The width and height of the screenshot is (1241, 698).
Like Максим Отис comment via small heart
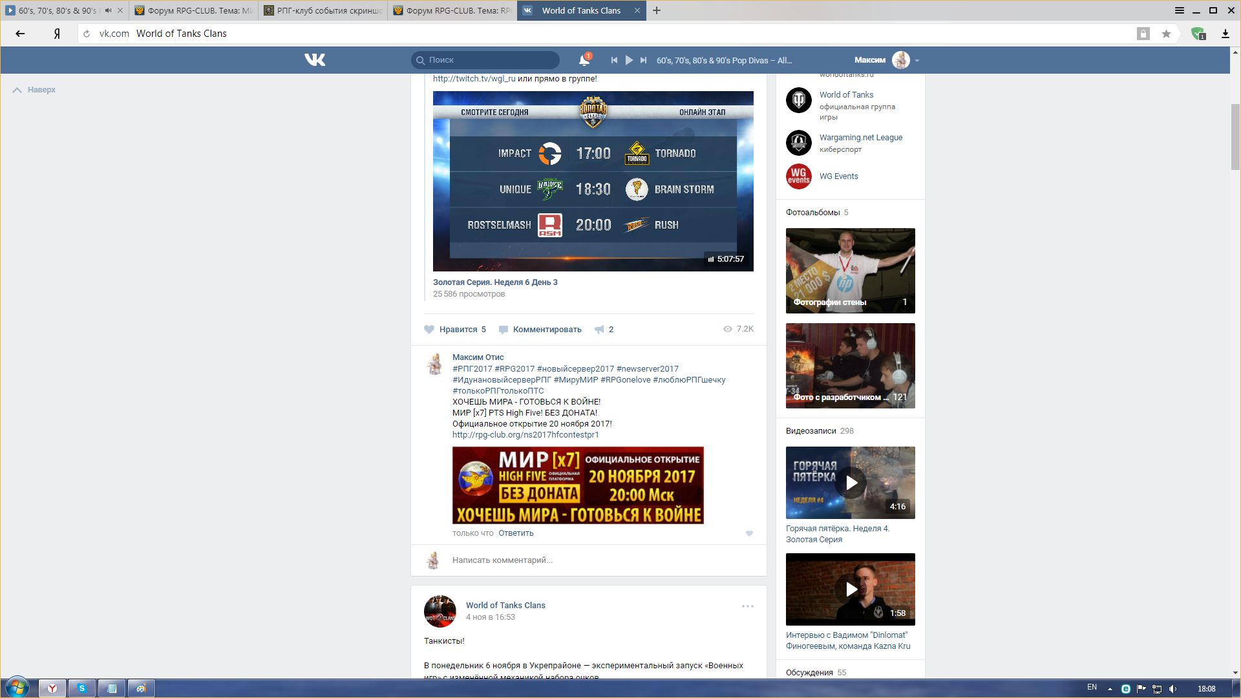point(749,534)
